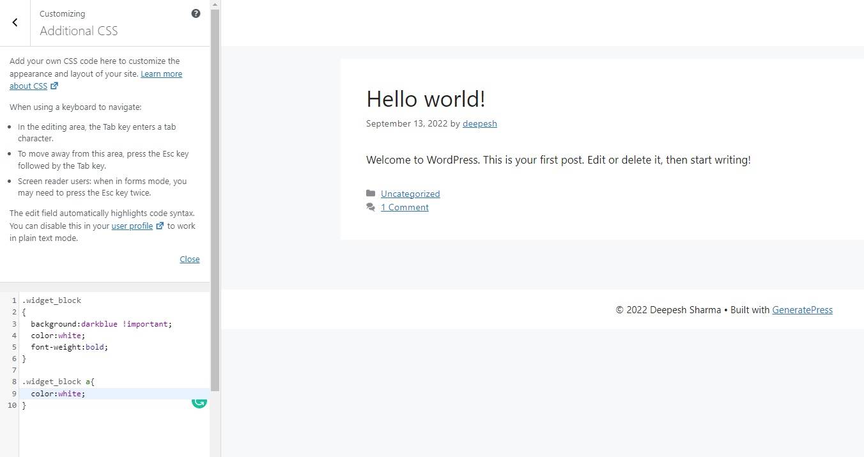Click the folder category icon

tap(371, 193)
